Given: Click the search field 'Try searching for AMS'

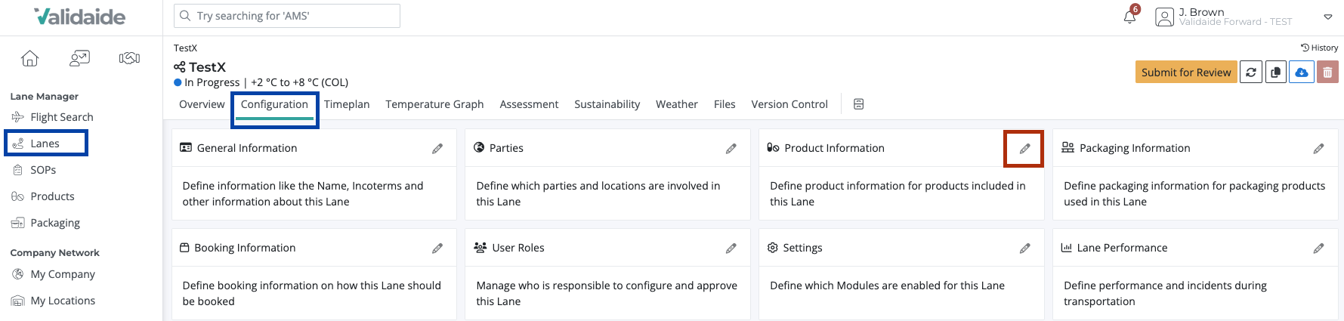Looking at the screenshot, I should click(x=287, y=16).
